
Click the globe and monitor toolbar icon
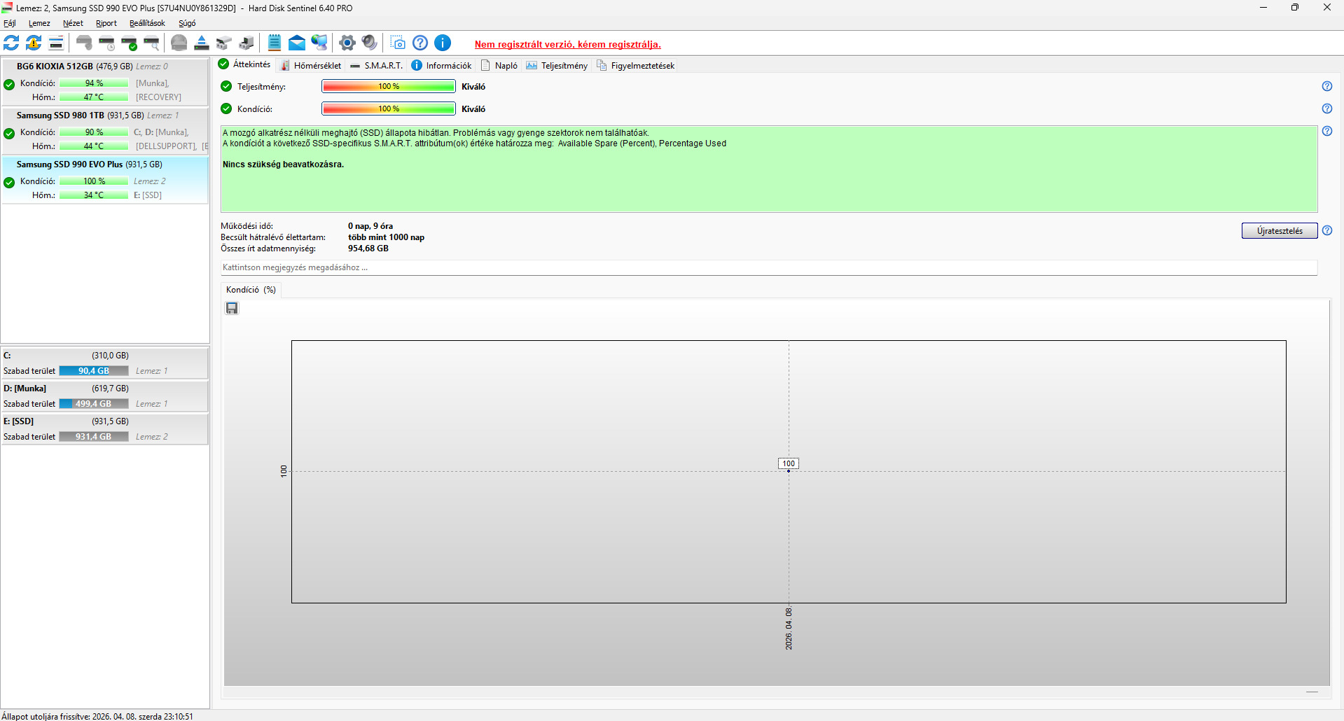tap(319, 43)
